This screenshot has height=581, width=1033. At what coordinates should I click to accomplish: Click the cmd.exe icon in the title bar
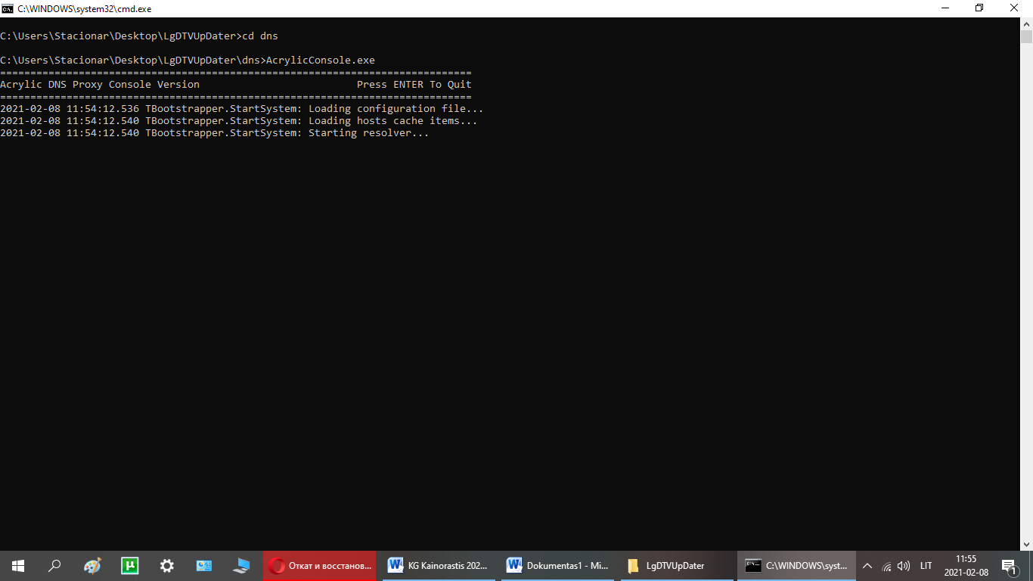(x=8, y=8)
